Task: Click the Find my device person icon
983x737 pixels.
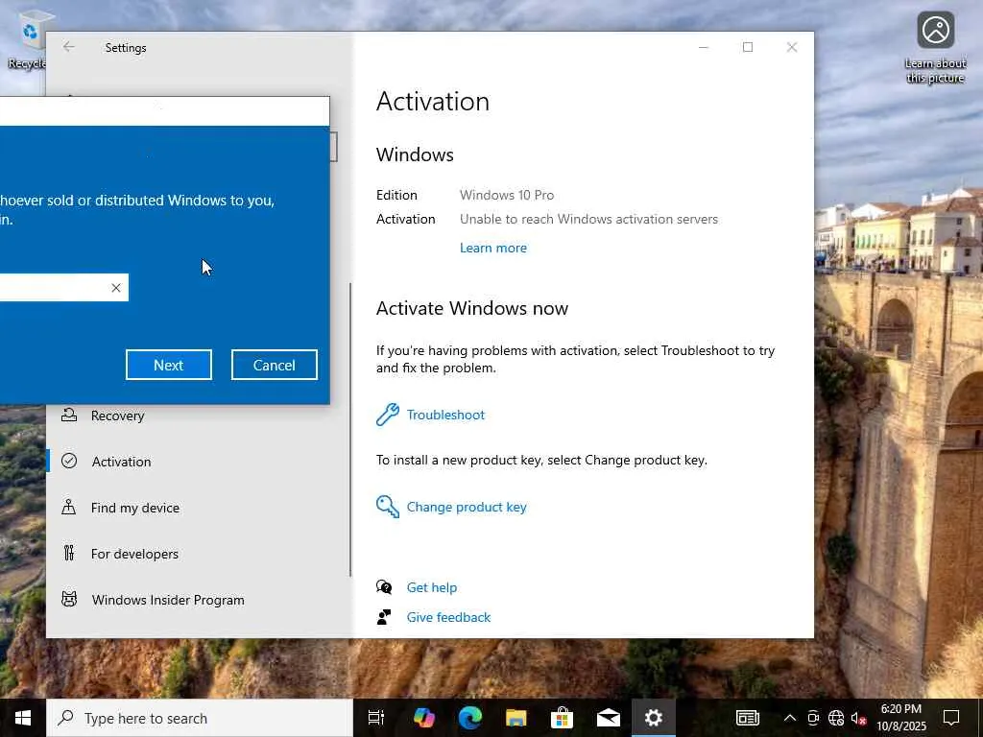Action: [x=69, y=507]
